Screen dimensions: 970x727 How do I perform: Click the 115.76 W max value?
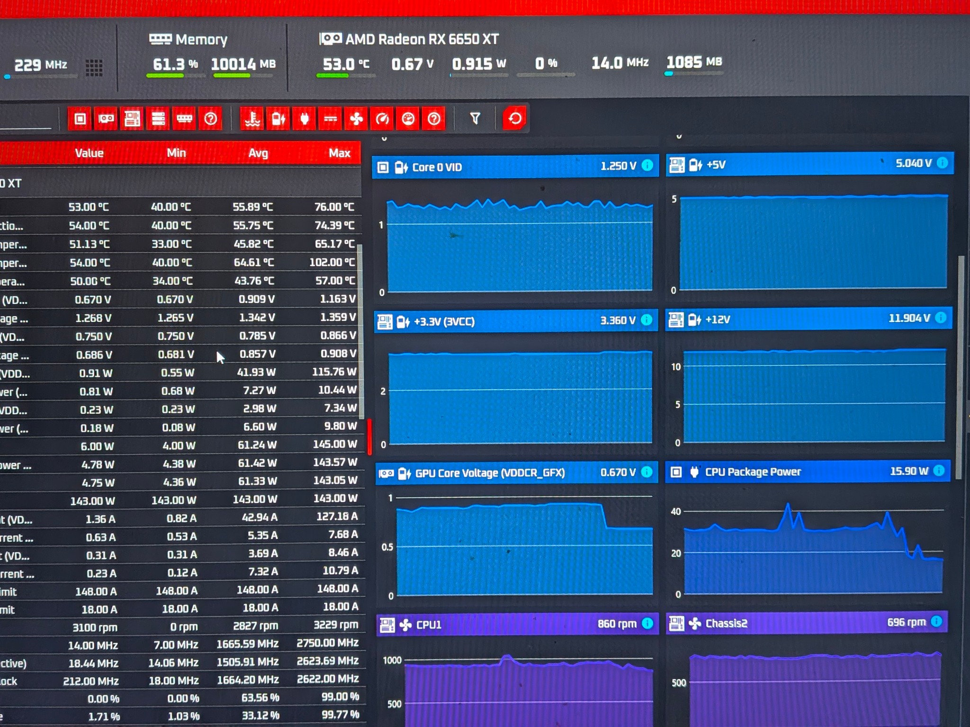click(x=334, y=372)
